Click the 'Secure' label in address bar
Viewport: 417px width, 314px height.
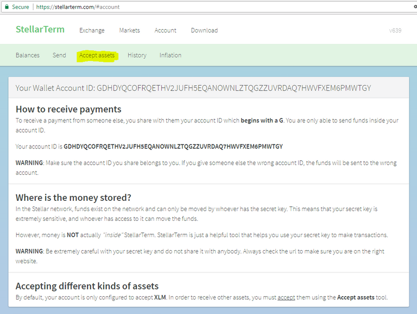click(21, 7)
